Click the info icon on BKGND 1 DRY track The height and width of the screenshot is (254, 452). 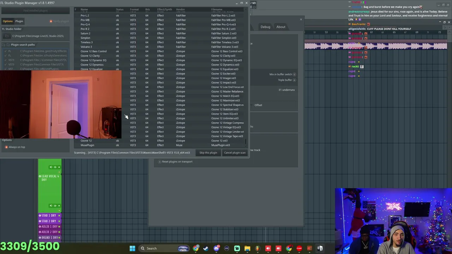click(40, 238)
